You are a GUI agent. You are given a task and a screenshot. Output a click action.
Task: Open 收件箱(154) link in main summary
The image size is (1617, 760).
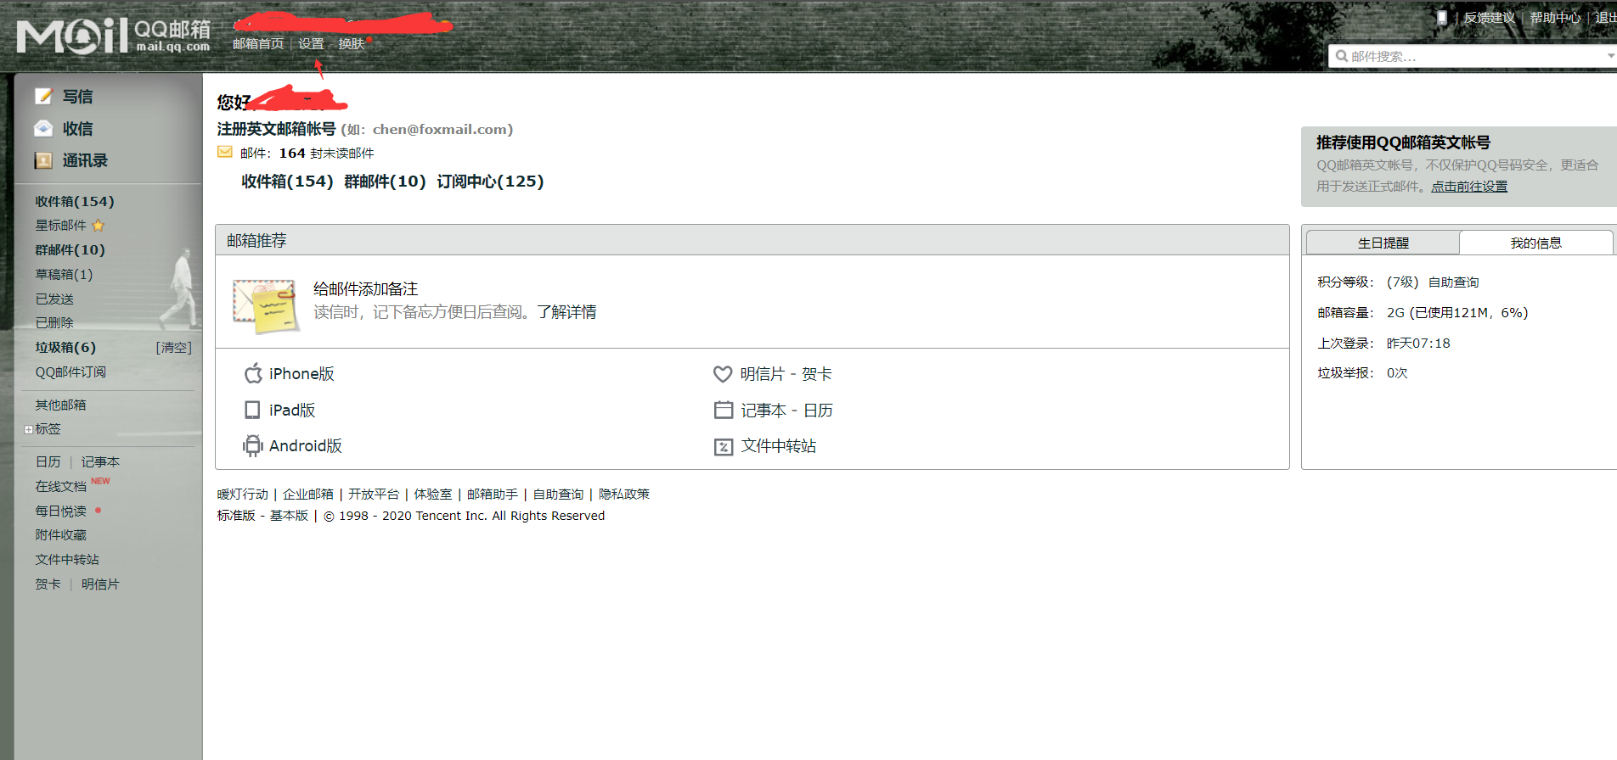point(287,182)
